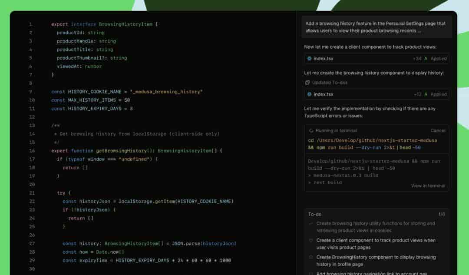Click the green A badge on index.tsx +12
Image resolution: width=469 pixels, height=275 pixels.
[426, 94]
